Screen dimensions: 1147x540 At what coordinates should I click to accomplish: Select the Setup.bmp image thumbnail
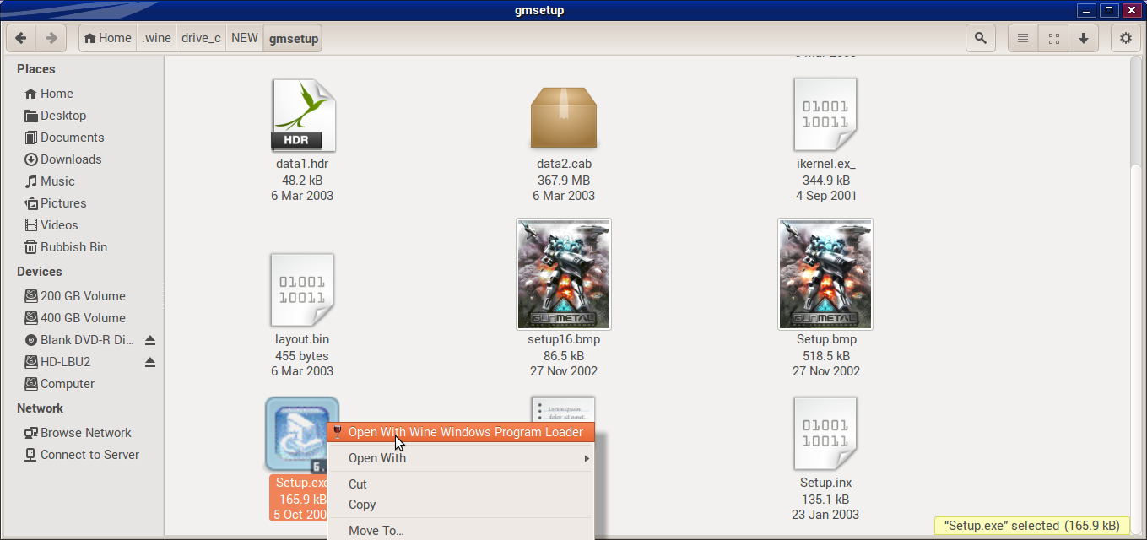pyautogui.click(x=825, y=274)
